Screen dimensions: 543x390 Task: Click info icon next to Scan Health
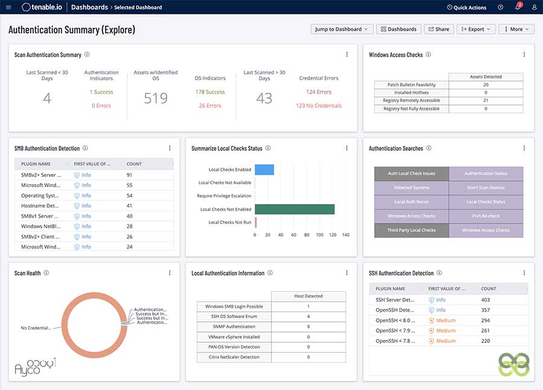(x=46, y=273)
